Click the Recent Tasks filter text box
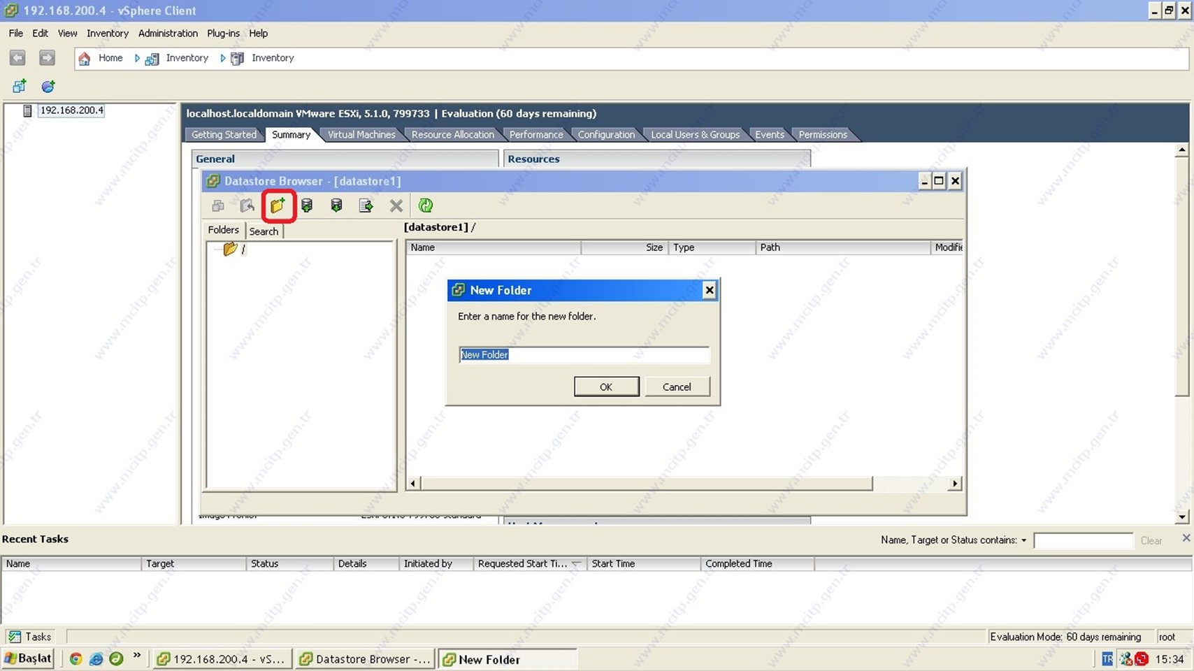 coord(1083,540)
